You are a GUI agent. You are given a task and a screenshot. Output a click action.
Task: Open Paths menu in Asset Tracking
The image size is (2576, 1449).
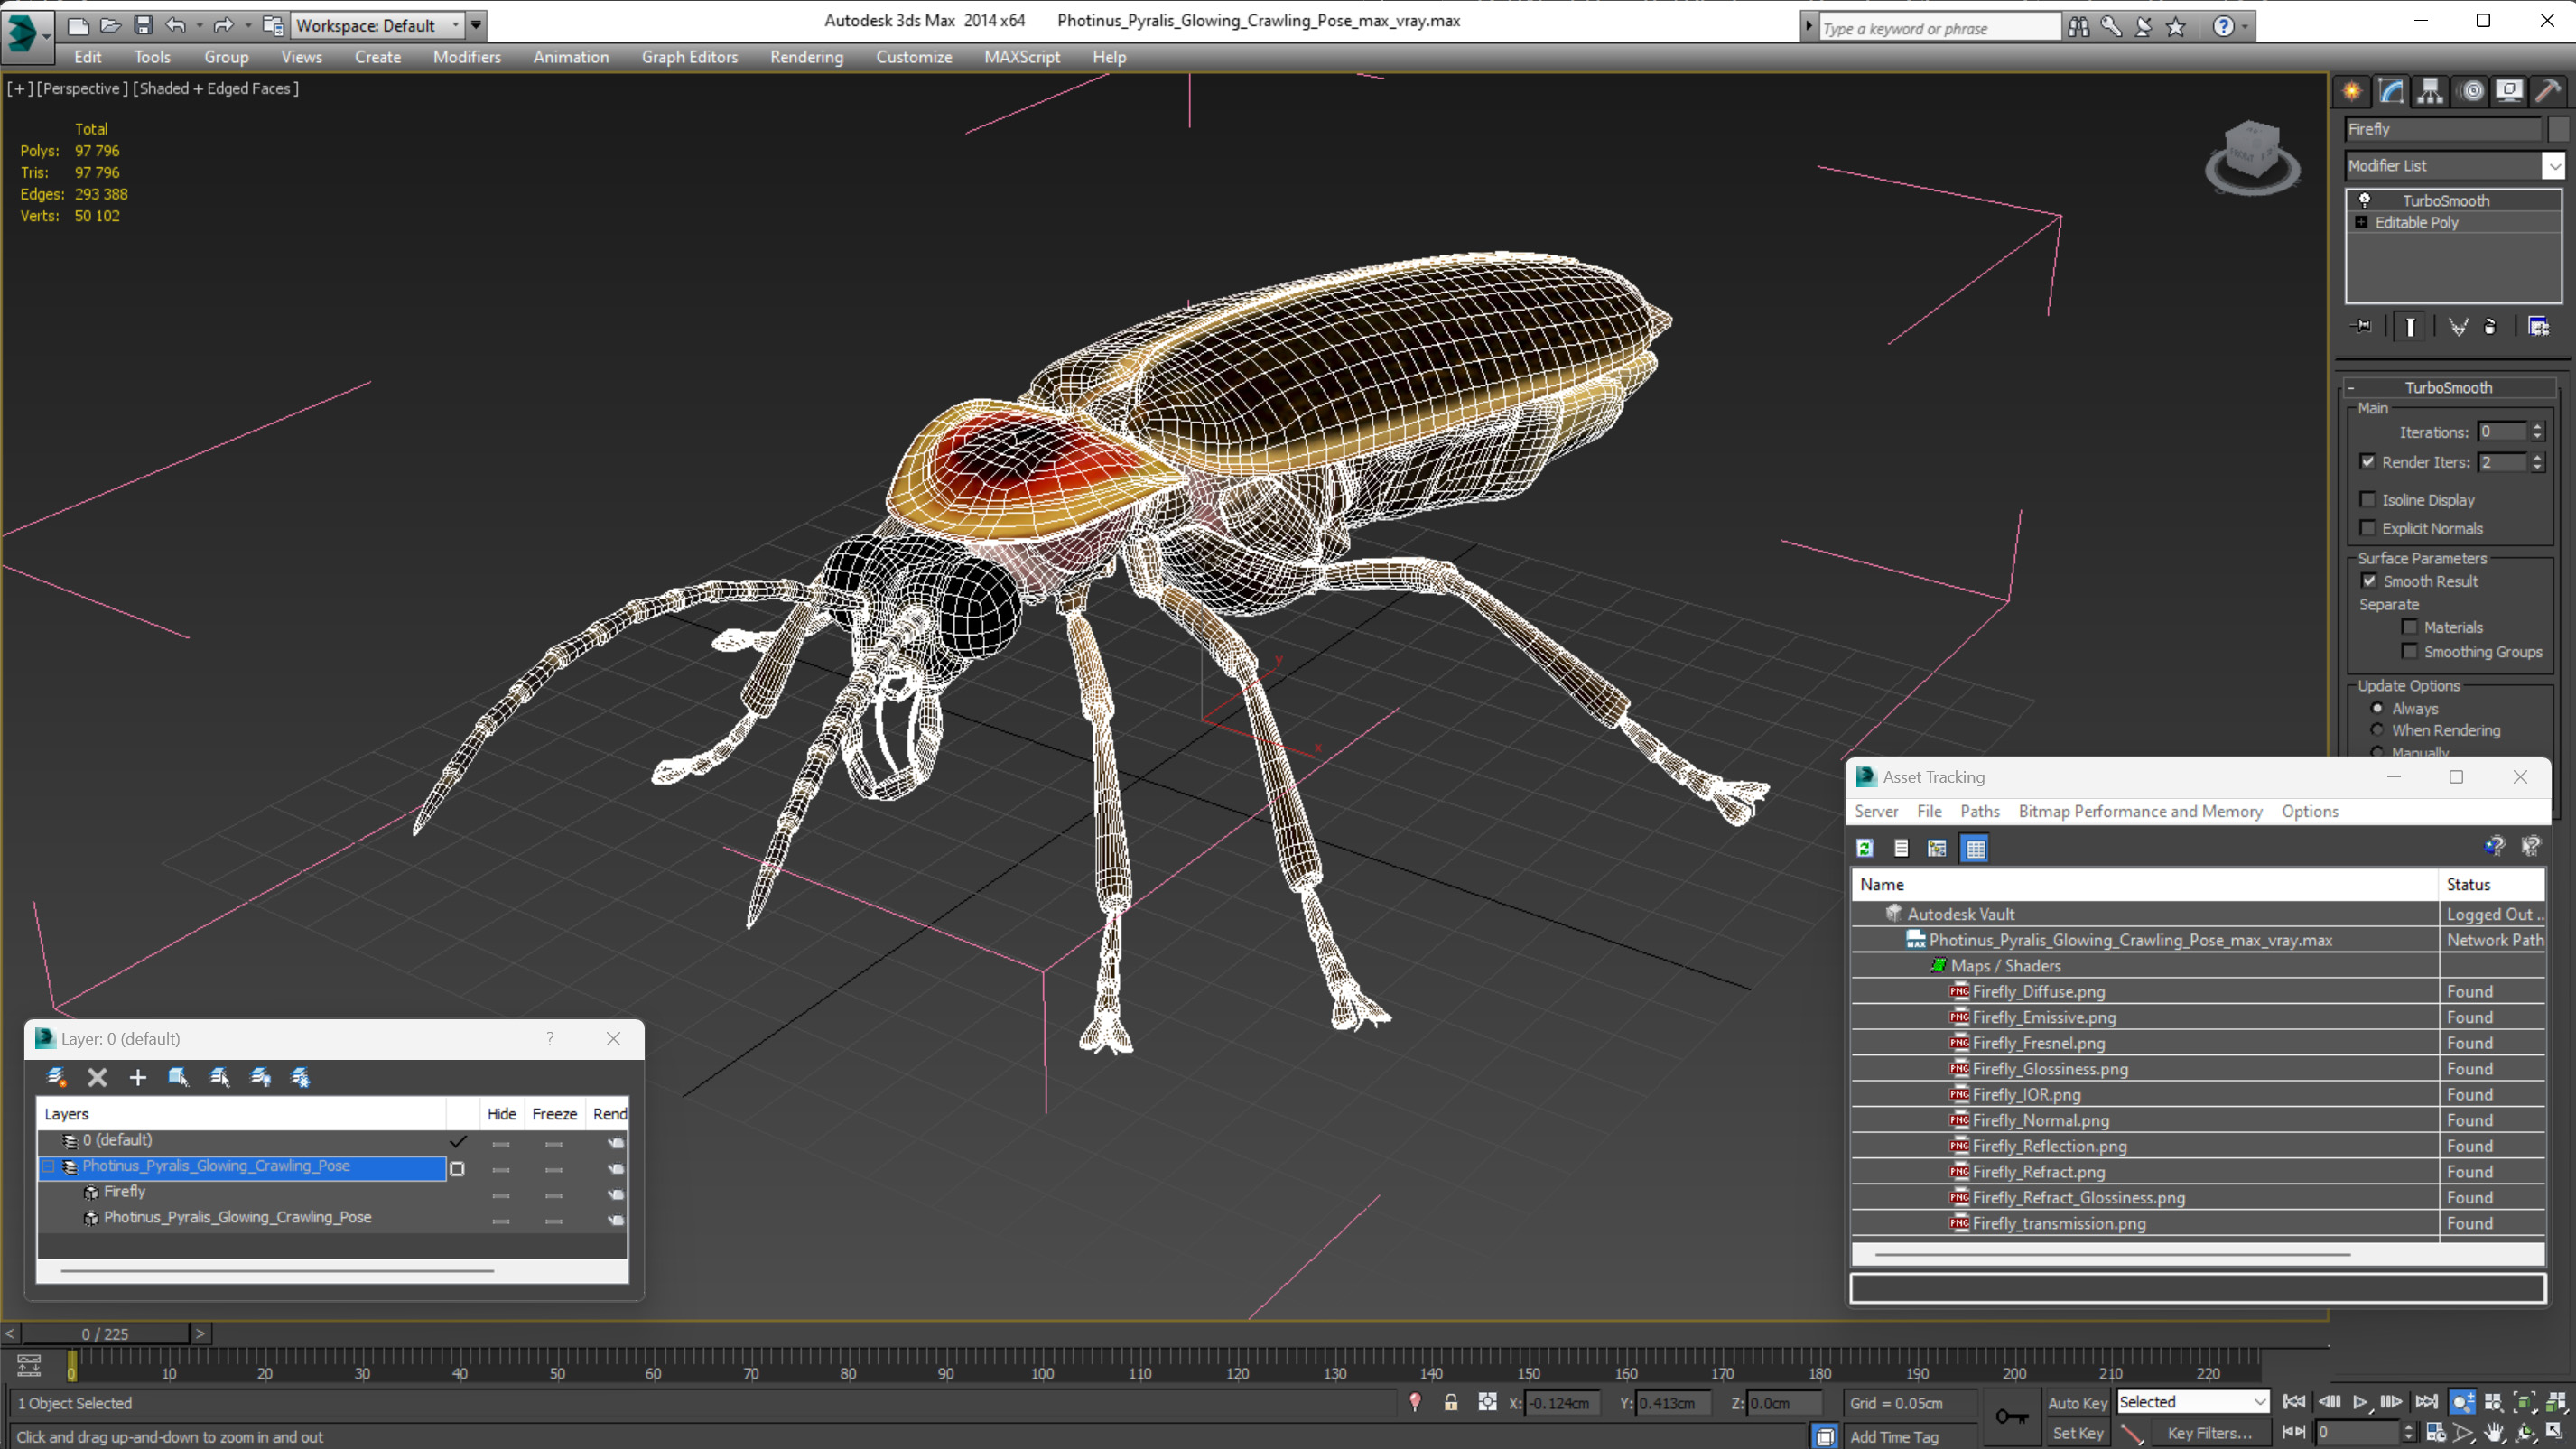1979,811
